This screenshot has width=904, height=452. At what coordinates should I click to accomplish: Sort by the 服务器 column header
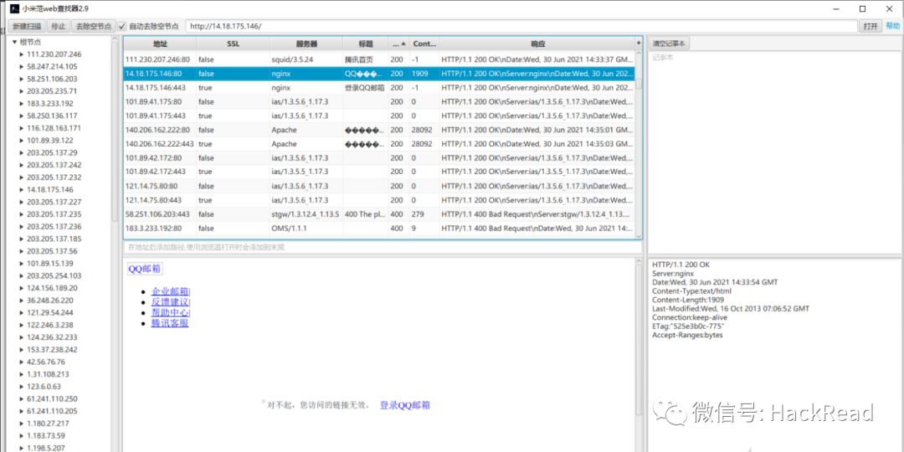coord(306,44)
